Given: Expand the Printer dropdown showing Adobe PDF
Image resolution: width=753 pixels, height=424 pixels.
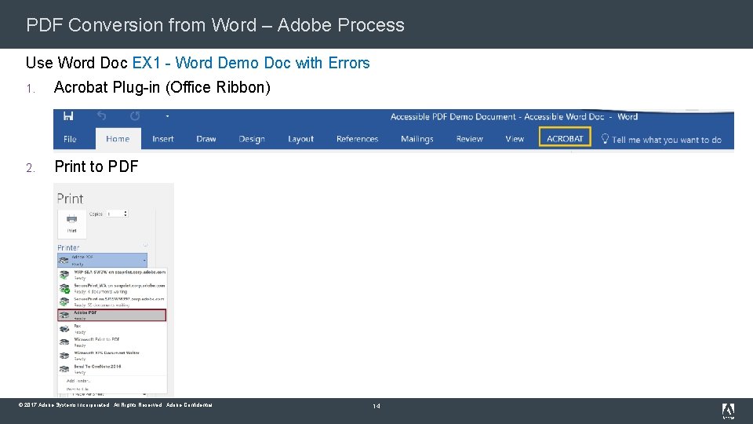Looking at the screenshot, I should [102, 260].
